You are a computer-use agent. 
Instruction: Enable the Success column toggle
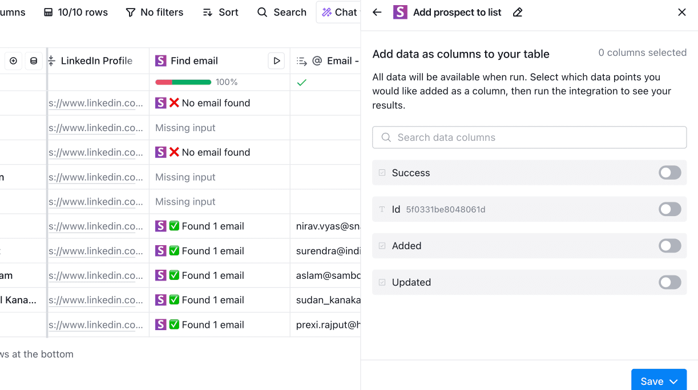click(x=669, y=173)
